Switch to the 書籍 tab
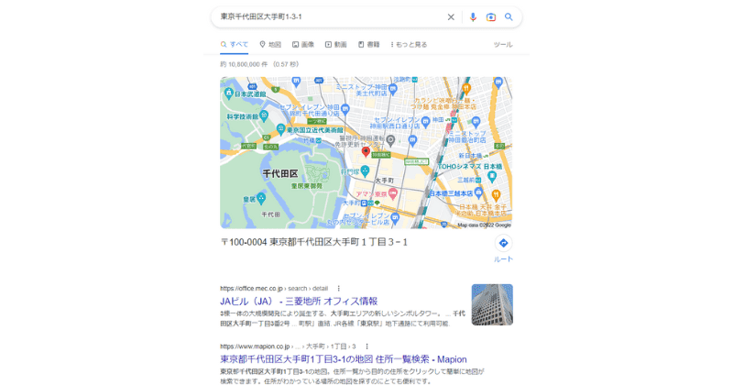The image size is (733, 385). [368, 45]
